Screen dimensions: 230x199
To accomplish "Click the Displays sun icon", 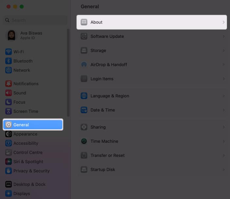I will 9,193.
